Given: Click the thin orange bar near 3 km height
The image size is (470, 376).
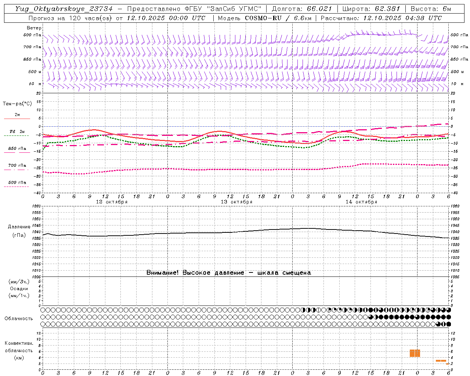Looking at the screenshot, I should [x=441, y=361].
